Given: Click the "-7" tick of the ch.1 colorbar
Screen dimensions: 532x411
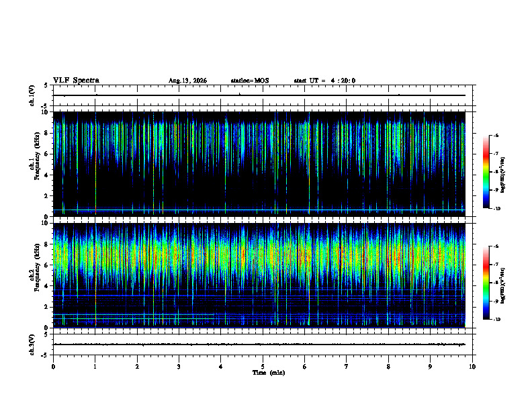Looking at the screenshot, I should (496, 154).
